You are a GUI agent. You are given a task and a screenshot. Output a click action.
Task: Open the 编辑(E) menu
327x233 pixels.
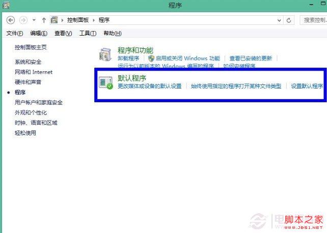point(39,33)
